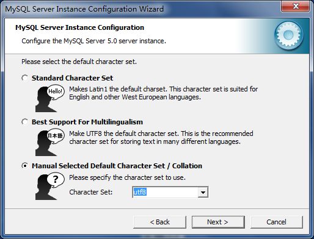Click the gear icon in header
314x239 pixels.
click(x=289, y=35)
